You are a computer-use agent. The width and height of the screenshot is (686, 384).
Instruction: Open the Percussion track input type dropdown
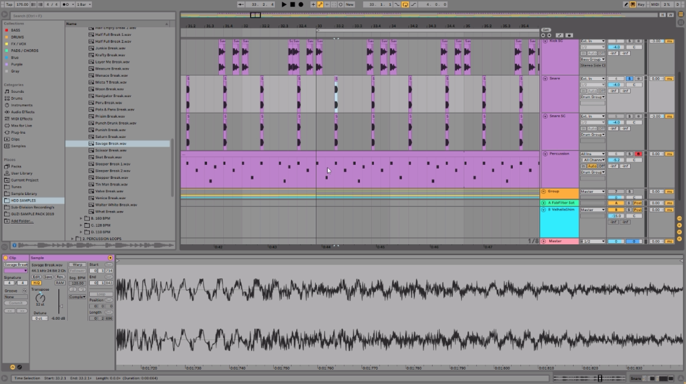tap(593, 154)
